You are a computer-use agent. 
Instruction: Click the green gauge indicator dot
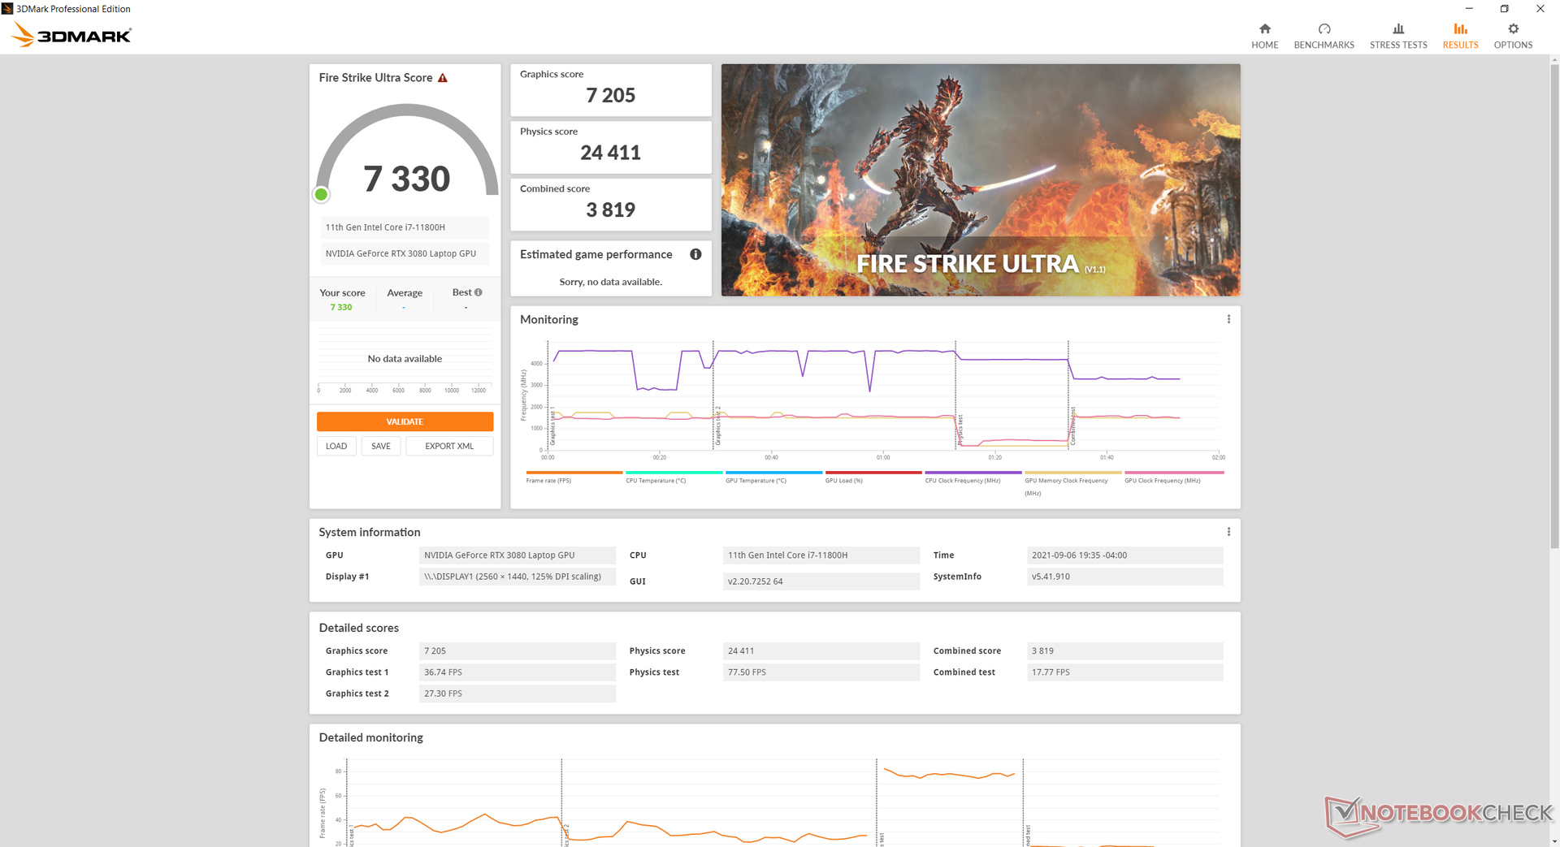[321, 194]
